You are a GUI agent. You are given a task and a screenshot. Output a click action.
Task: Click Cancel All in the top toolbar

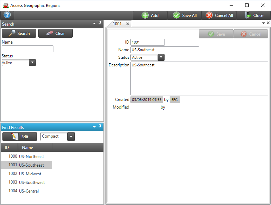tap(219, 15)
